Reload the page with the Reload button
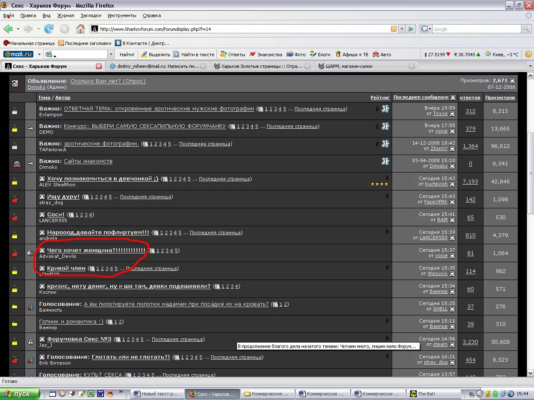534x400 pixels. tap(49, 29)
